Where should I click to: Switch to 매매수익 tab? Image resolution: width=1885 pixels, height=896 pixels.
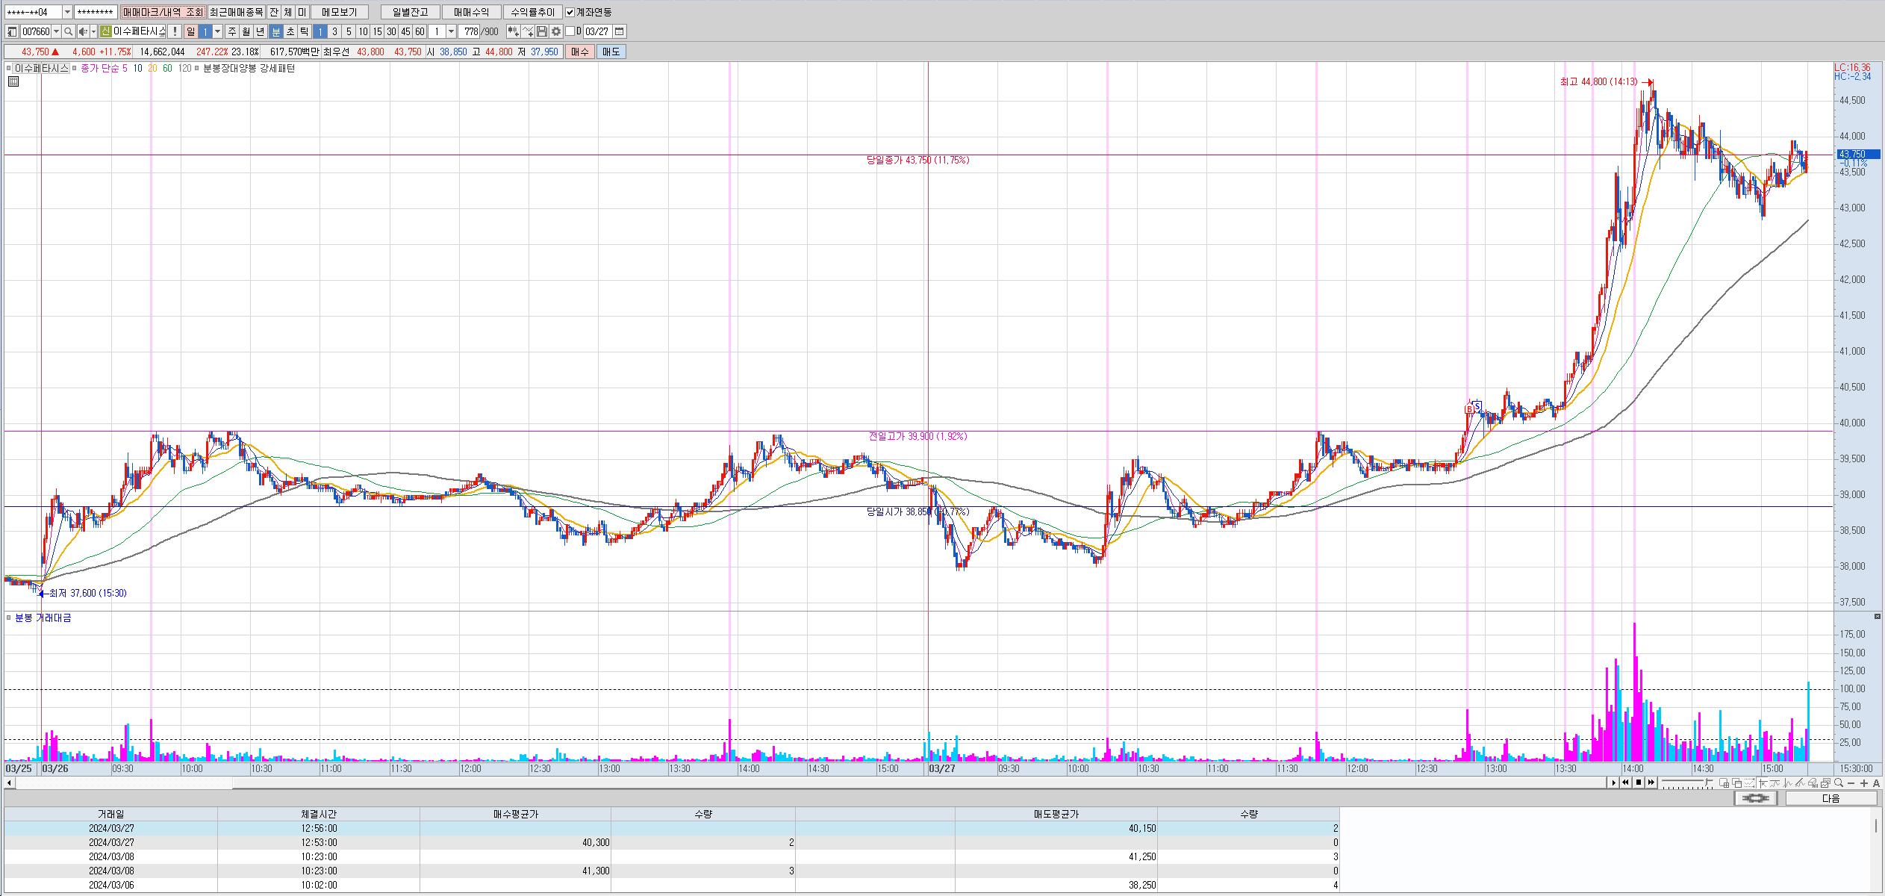[x=471, y=12]
